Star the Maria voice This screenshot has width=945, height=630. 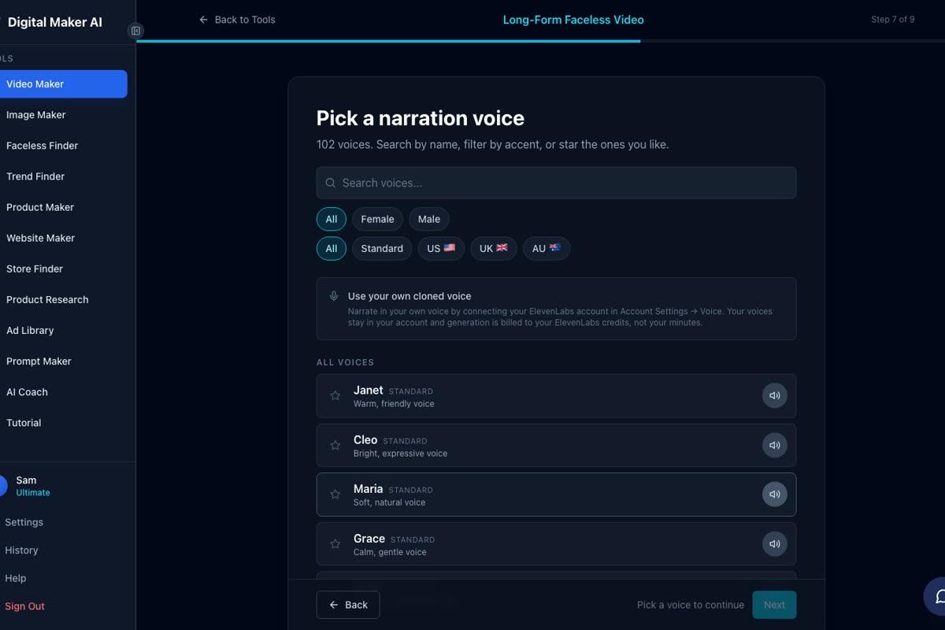click(335, 495)
